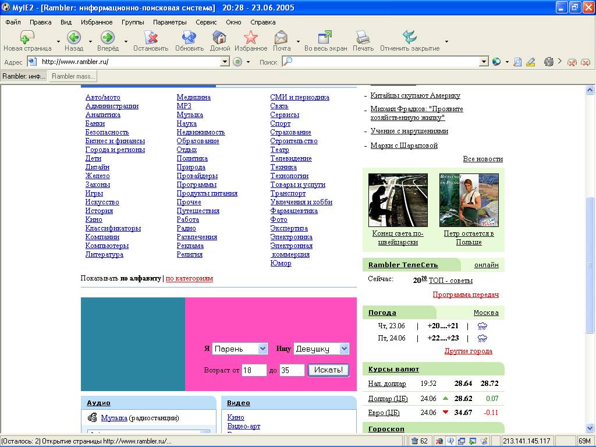Open the Избранное star icon in toolbar
Image resolution: width=596 pixels, height=447 pixels.
click(x=251, y=38)
